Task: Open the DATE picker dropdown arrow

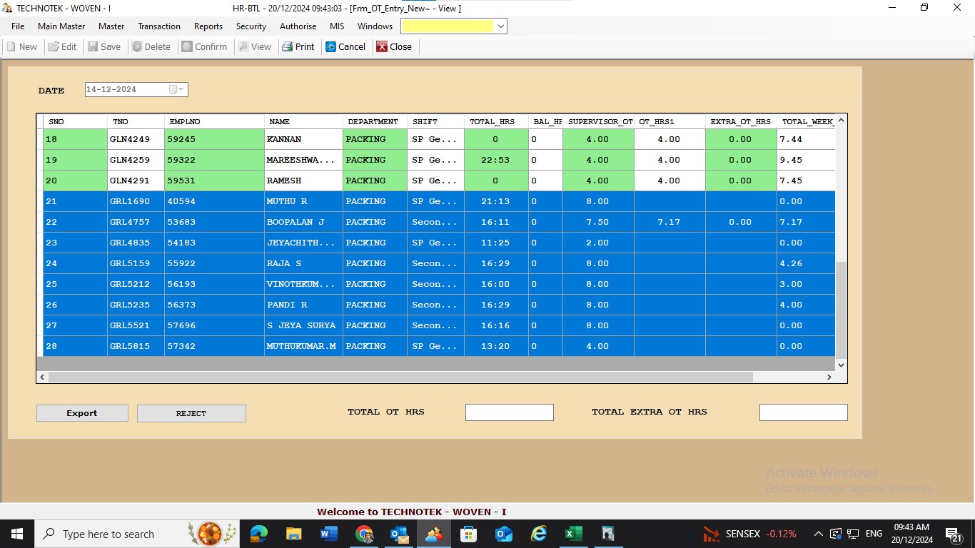Action: pyautogui.click(x=181, y=90)
